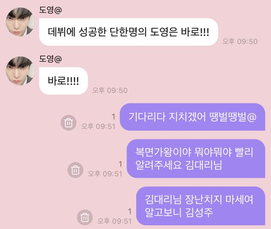The height and width of the screenshot is (229, 271).
Task: Open 도영@ profile photo beside '데뷔에 성공한' message
Action: pos(20,22)
